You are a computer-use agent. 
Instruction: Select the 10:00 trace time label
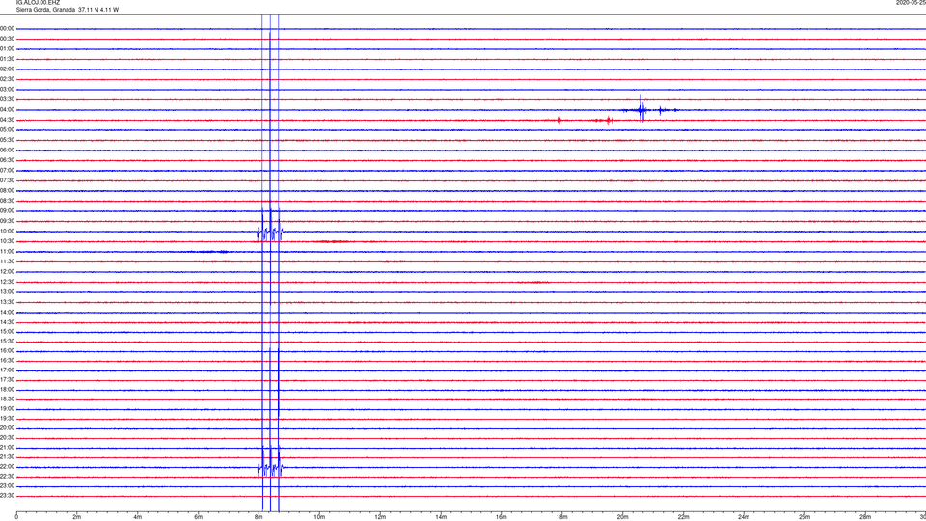point(7,232)
